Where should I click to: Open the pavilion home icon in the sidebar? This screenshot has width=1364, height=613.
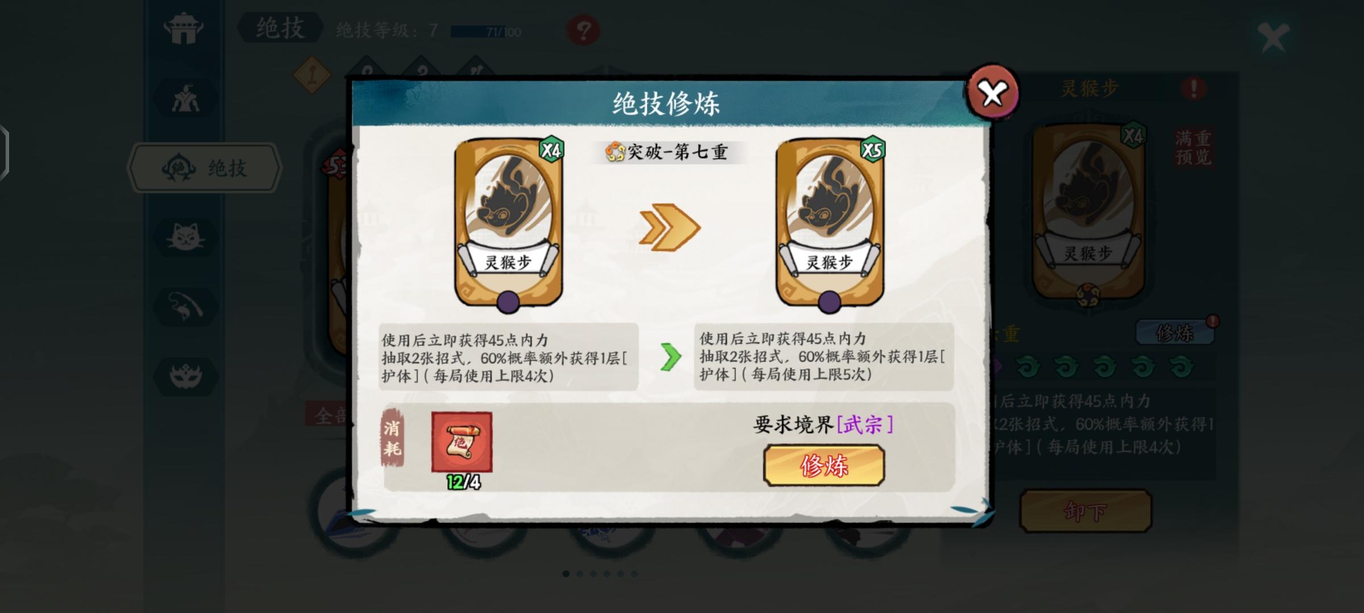click(184, 29)
